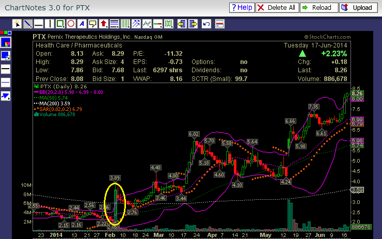Open the color palette properties icon
Screen dimensions: 382x239
(220, 24)
